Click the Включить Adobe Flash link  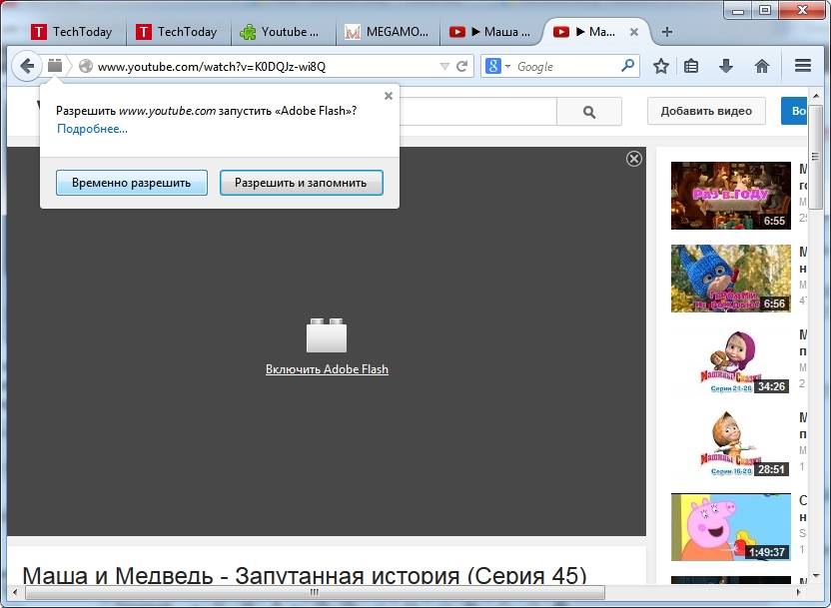[327, 369]
